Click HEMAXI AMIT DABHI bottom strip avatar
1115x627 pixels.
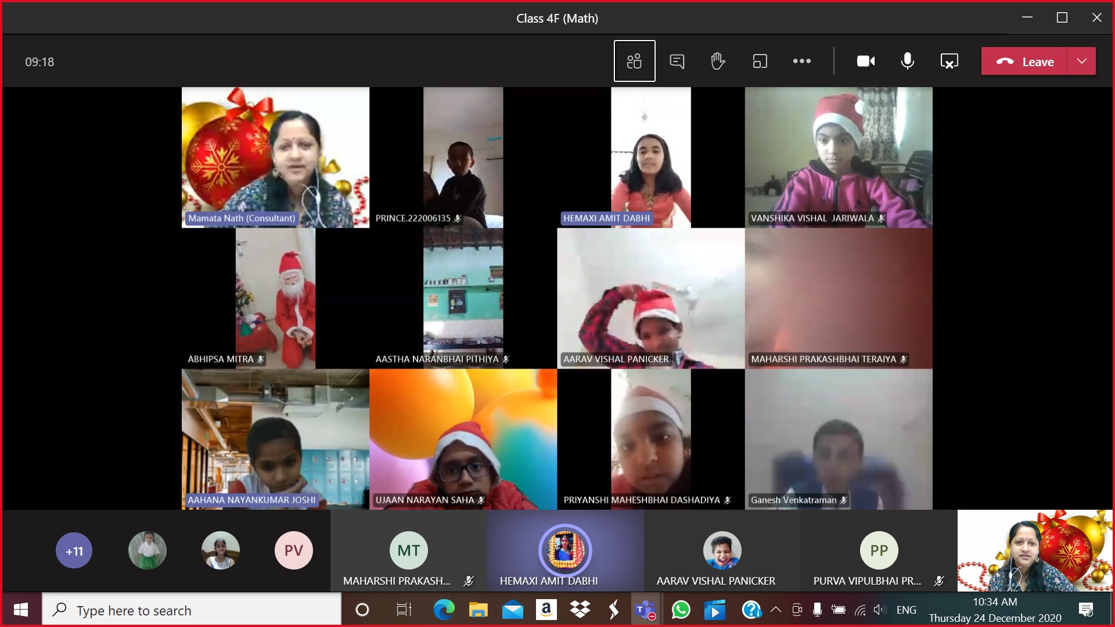coord(564,550)
